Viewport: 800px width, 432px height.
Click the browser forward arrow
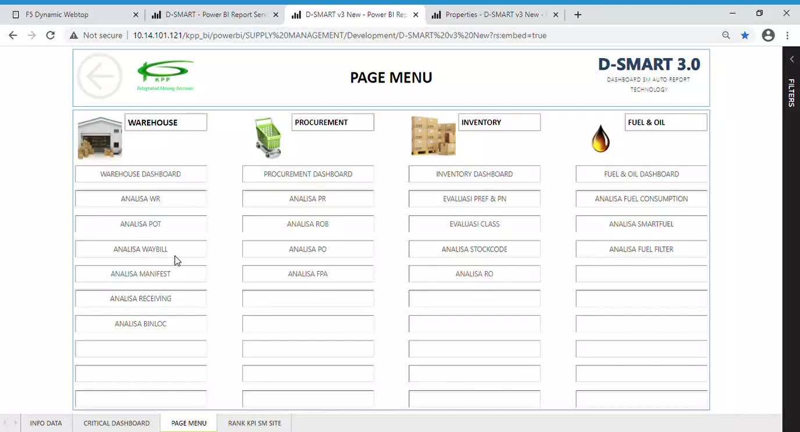point(31,35)
